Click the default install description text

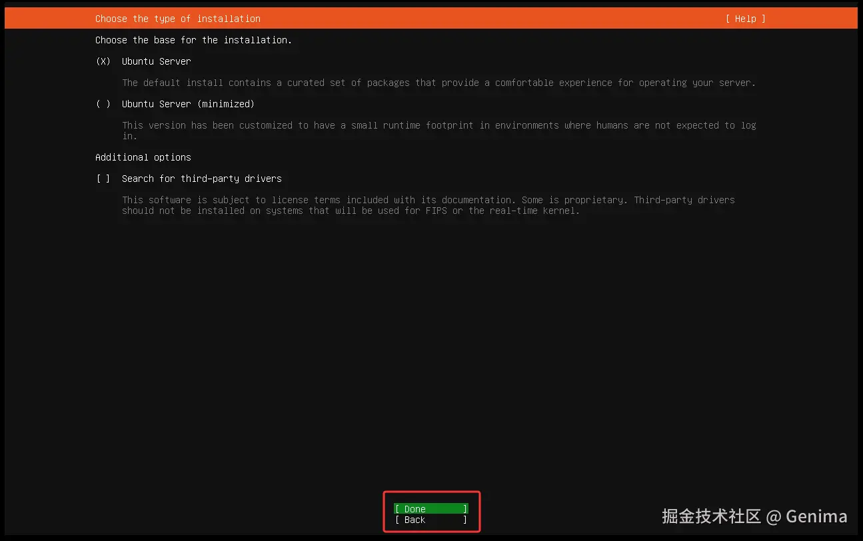tap(439, 83)
